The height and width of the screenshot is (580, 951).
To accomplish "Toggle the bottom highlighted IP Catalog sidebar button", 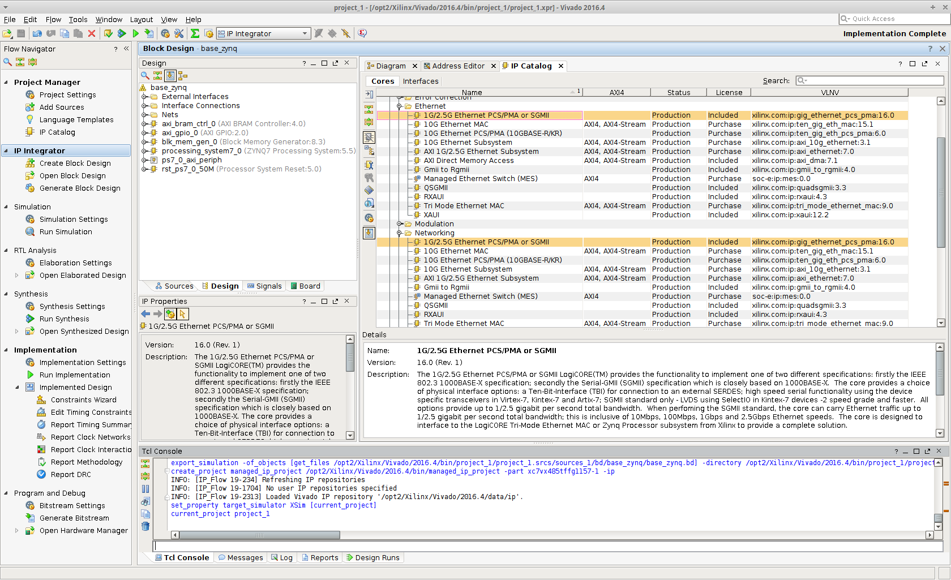I will pos(369,233).
